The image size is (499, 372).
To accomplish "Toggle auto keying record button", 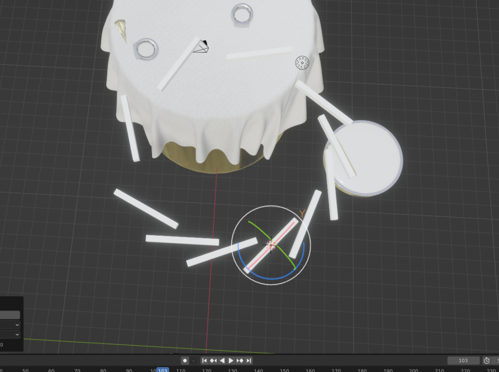I will point(185,361).
